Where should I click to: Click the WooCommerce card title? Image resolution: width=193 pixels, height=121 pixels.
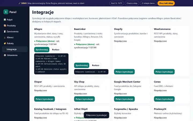pyautogui.click(x=162, y=29)
